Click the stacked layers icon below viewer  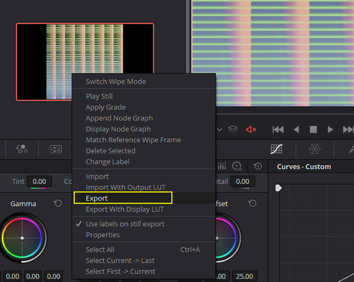(233, 129)
